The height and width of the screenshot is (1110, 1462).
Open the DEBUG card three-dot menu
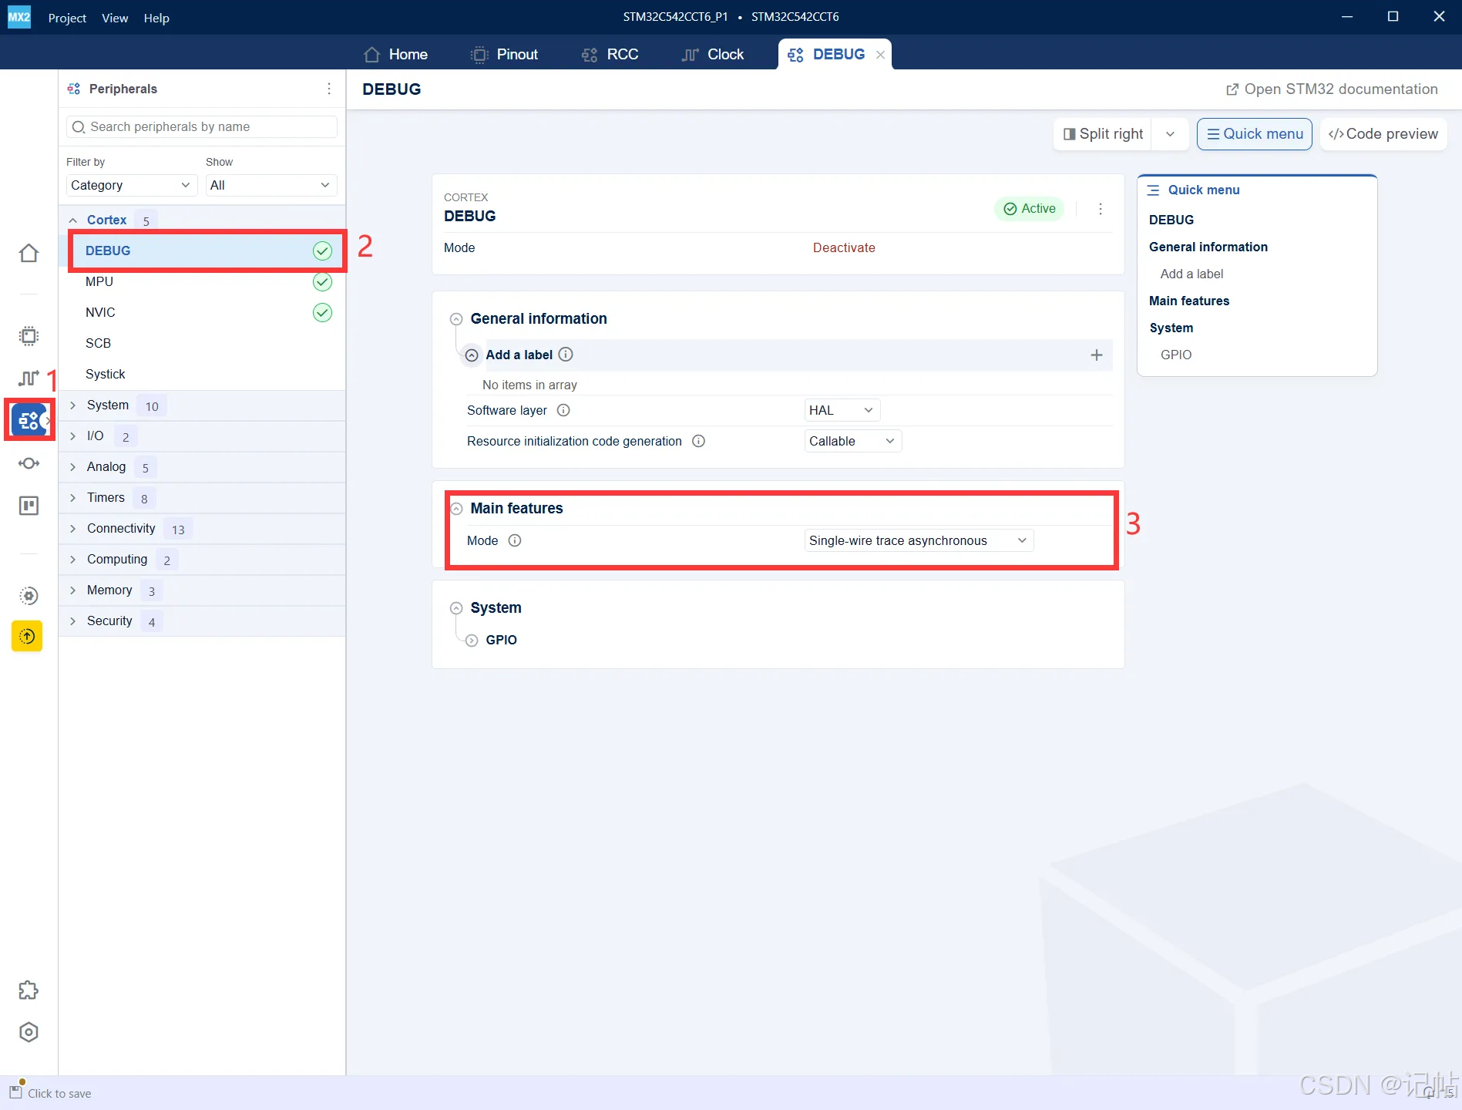1101,209
